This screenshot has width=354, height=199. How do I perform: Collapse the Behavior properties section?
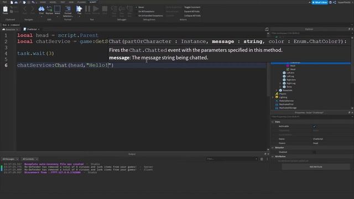pyautogui.click(x=273, y=148)
